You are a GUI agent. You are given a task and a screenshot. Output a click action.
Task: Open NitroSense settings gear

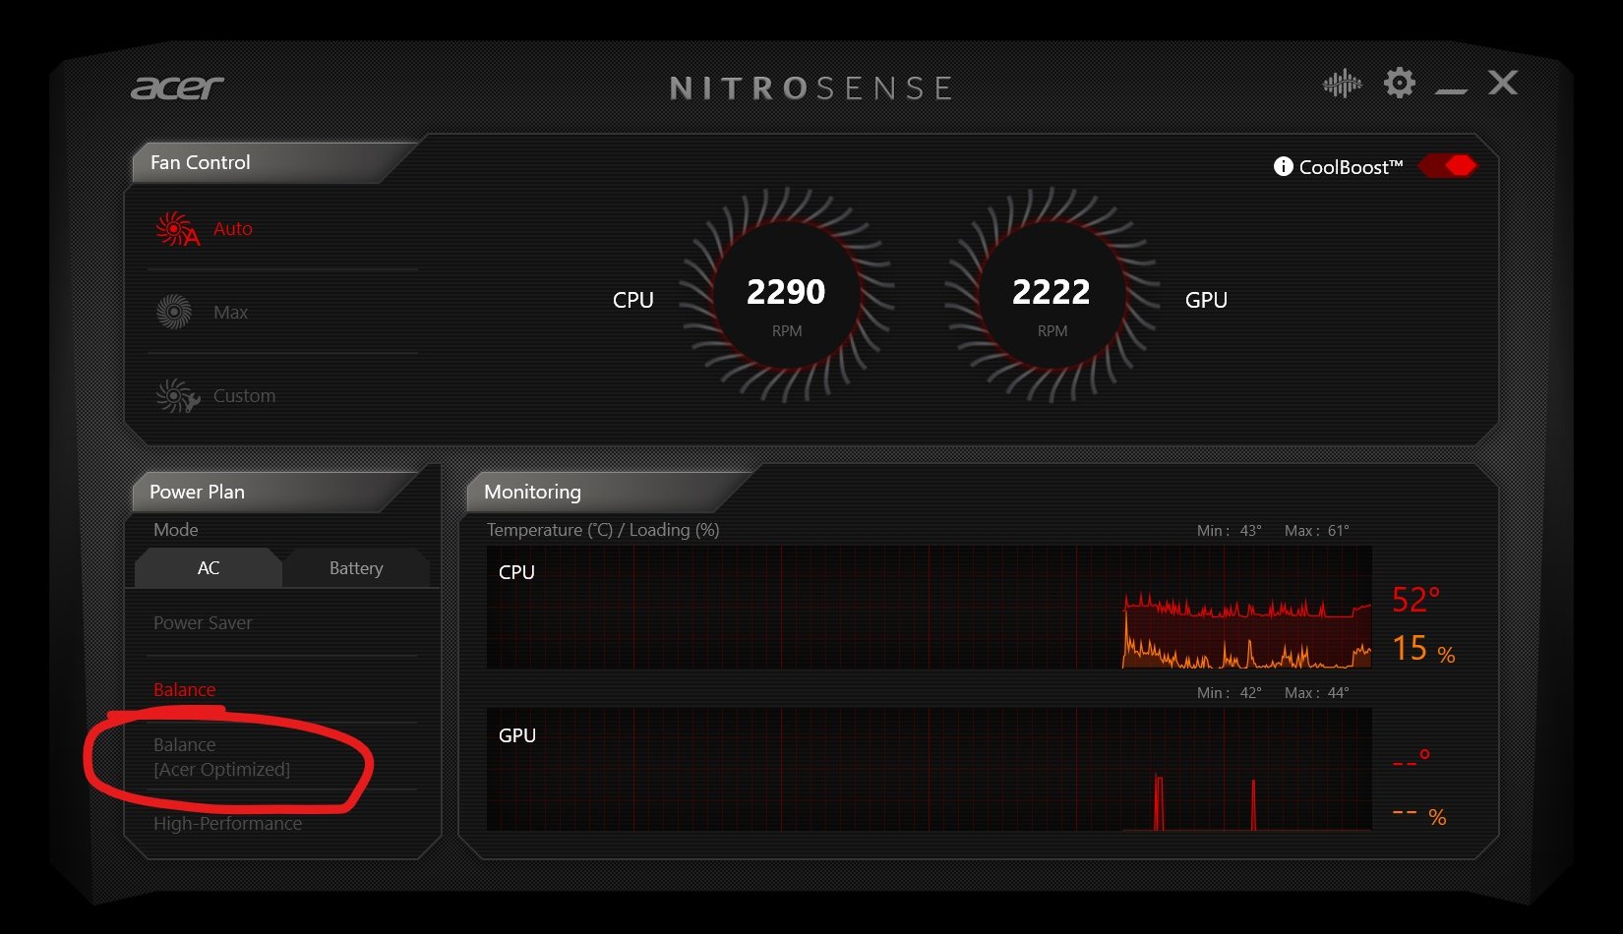click(1399, 83)
